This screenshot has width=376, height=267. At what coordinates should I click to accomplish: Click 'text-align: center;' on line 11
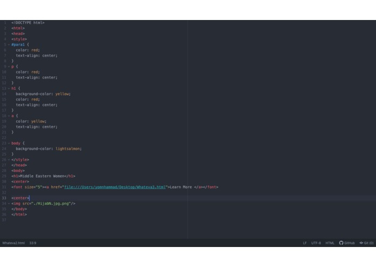tap(37, 78)
